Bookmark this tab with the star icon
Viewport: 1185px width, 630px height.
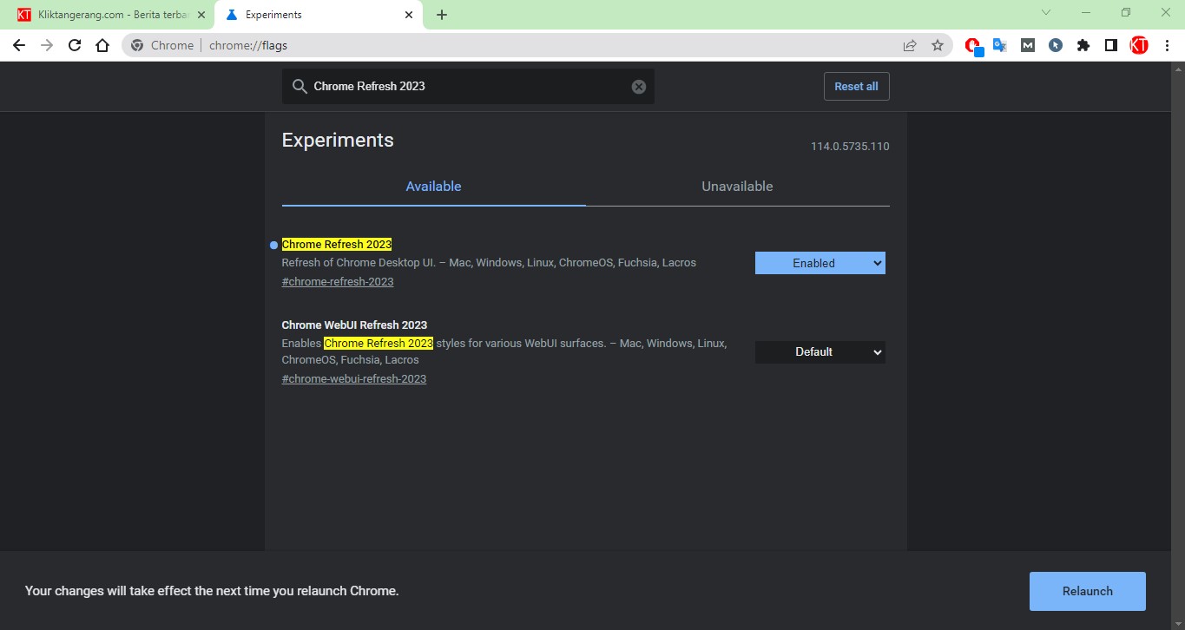[x=938, y=46]
